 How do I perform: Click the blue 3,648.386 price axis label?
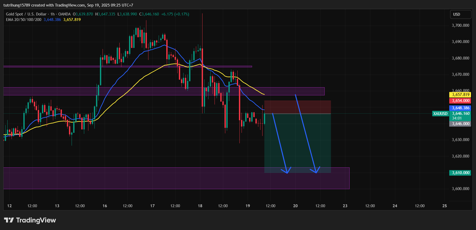click(460, 108)
